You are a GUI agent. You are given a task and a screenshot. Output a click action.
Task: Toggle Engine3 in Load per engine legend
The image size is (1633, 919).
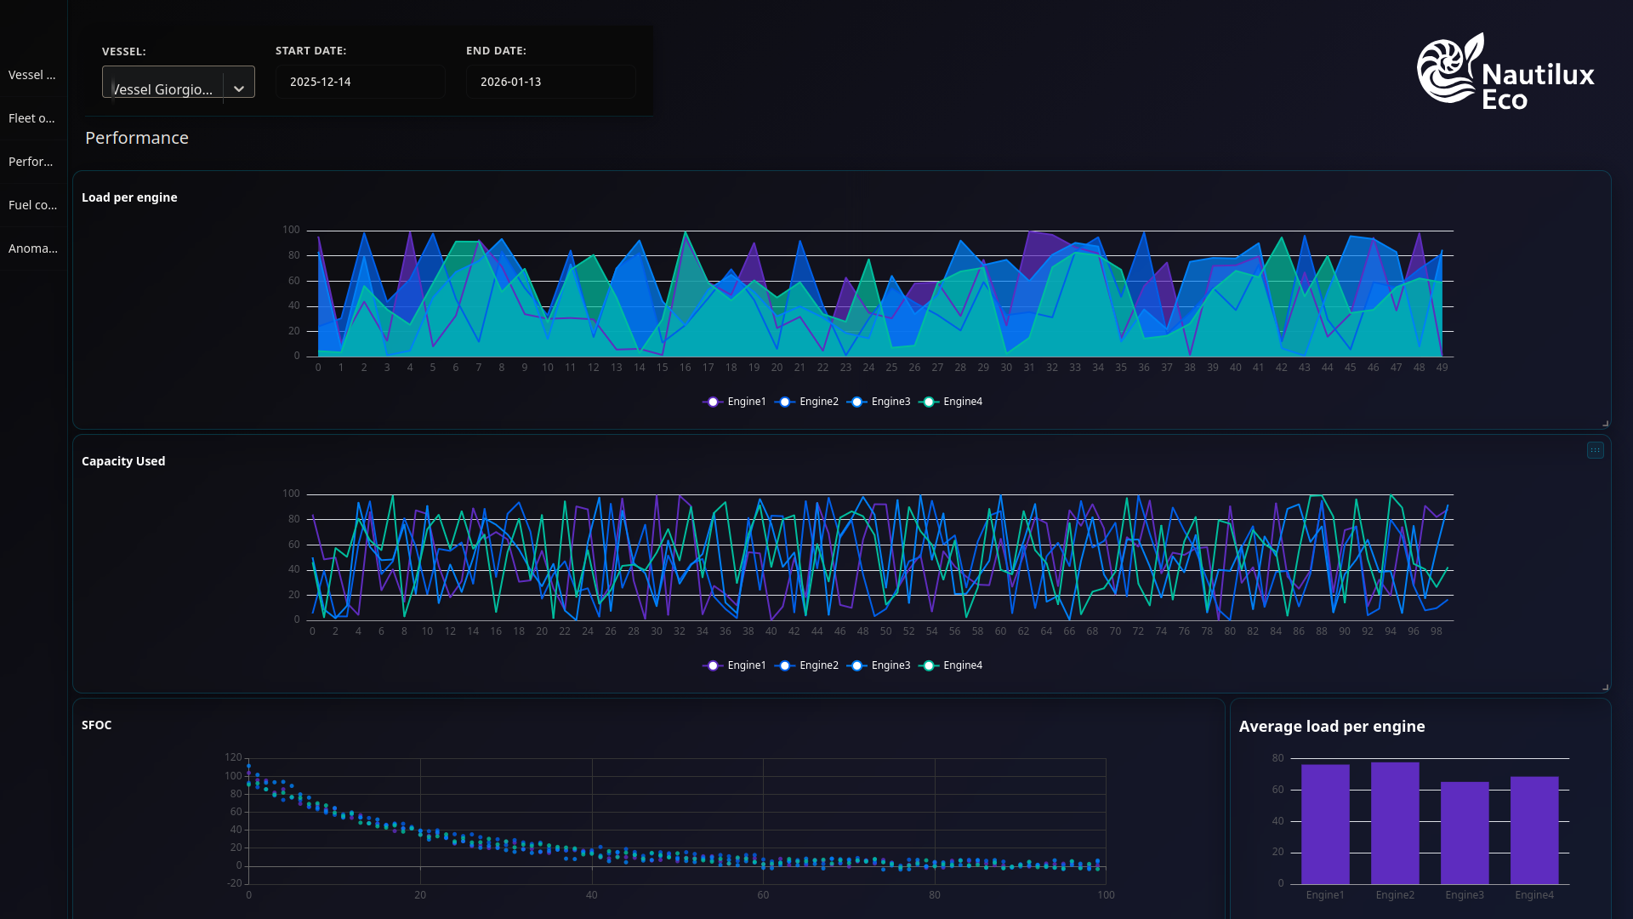point(879,402)
